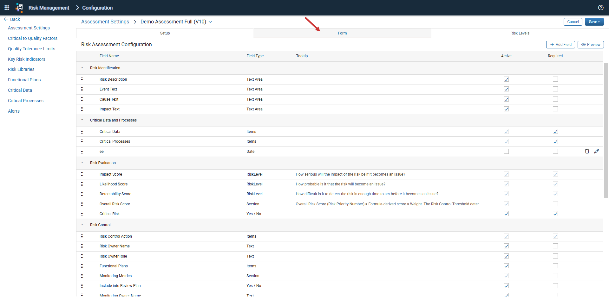Check Required for Risk Description

coord(555,79)
